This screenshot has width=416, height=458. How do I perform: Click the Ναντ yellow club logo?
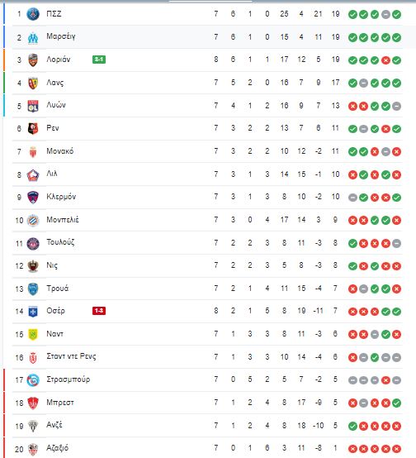pyautogui.click(x=33, y=334)
